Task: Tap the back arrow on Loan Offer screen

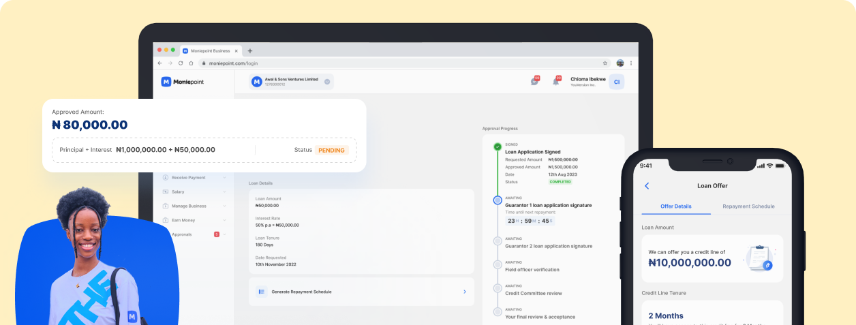Action: 647,186
